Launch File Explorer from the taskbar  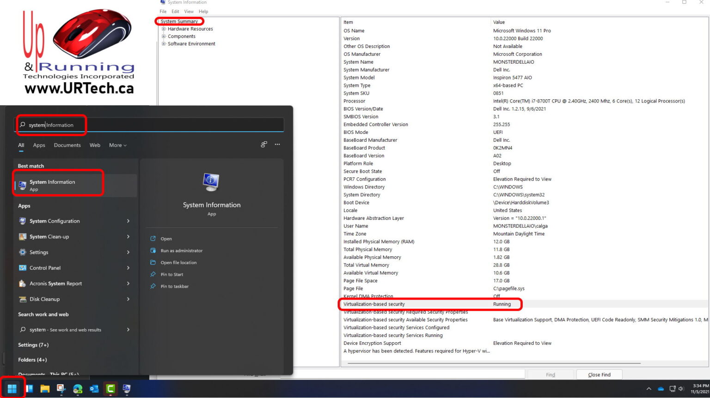click(x=44, y=388)
